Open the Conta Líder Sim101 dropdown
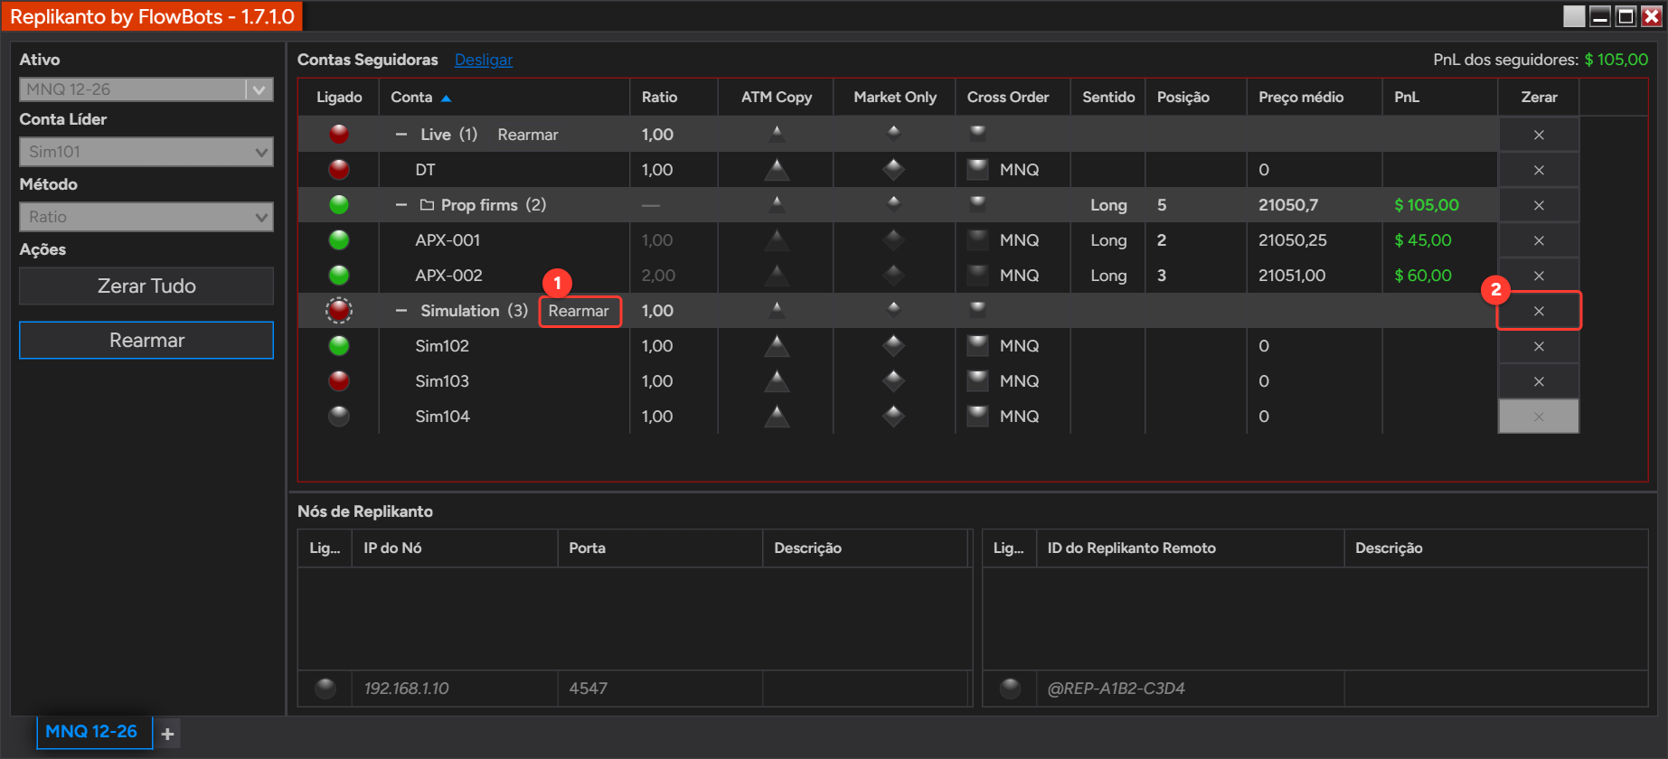 [x=146, y=152]
